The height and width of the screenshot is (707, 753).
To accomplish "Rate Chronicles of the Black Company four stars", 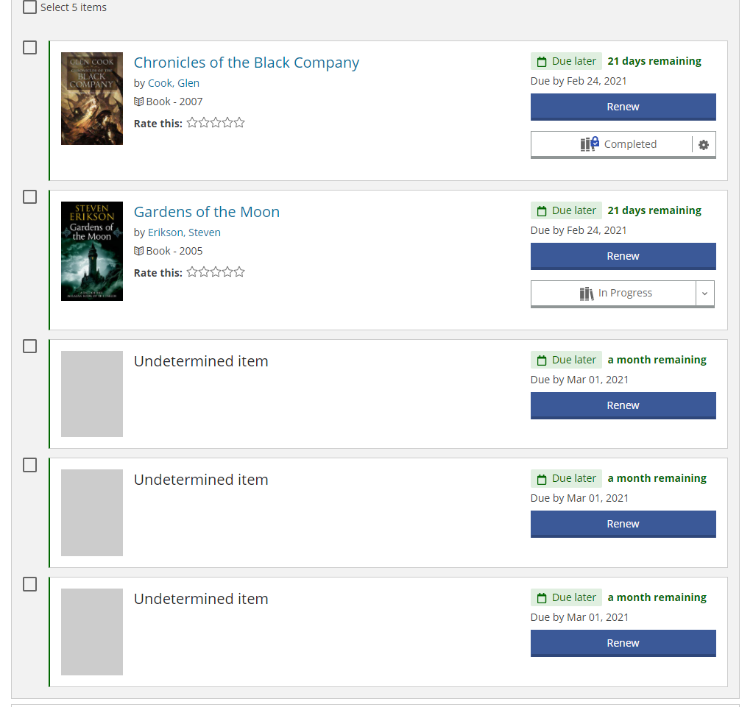I will tap(227, 122).
